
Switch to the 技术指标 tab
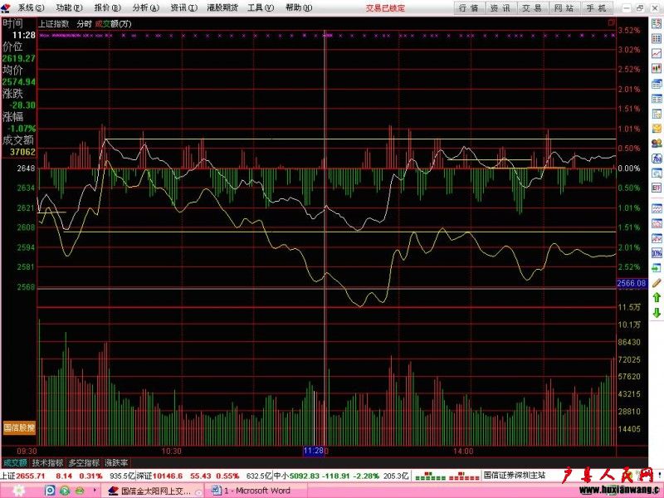(48, 463)
